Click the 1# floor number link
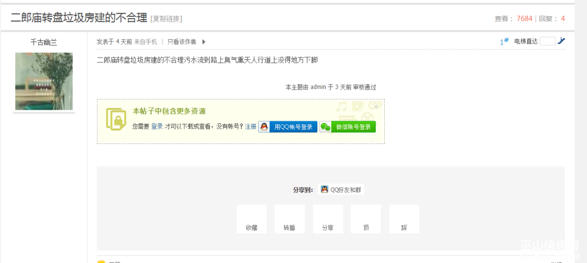This screenshot has height=263, width=587. click(x=504, y=42)
